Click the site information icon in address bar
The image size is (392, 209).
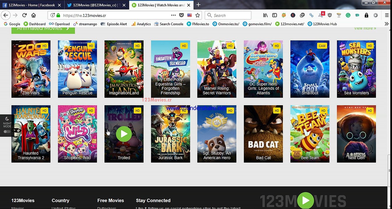click(x=53, y=15)
